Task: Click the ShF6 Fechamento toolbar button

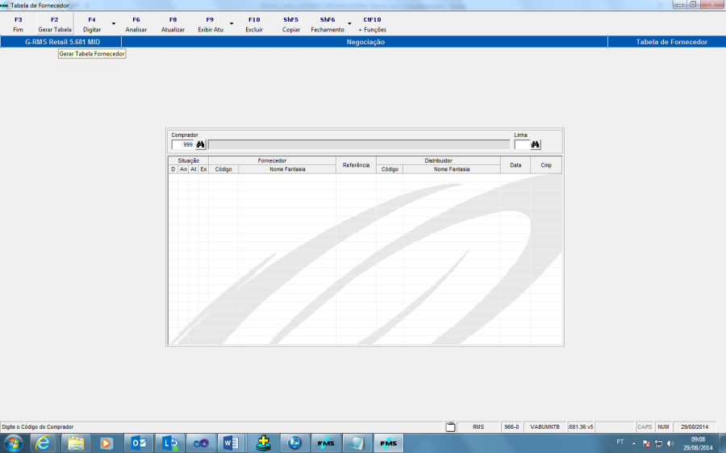Action: click(x=328, y=24)
